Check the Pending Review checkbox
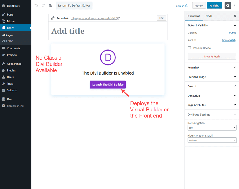Image resolution: width=239 pixels, height=189 pixels. coord(190,48)
